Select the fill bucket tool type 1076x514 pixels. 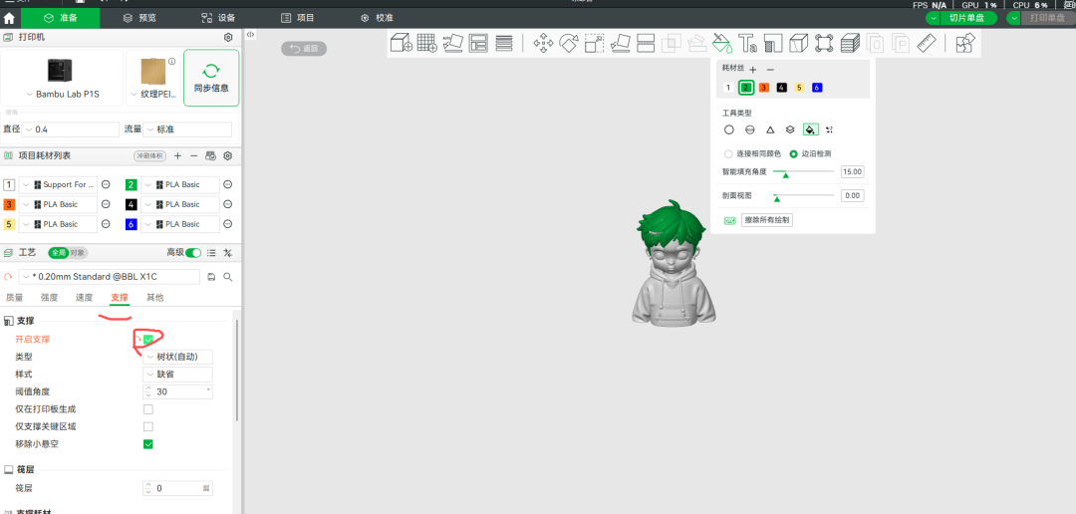[810, 129]
